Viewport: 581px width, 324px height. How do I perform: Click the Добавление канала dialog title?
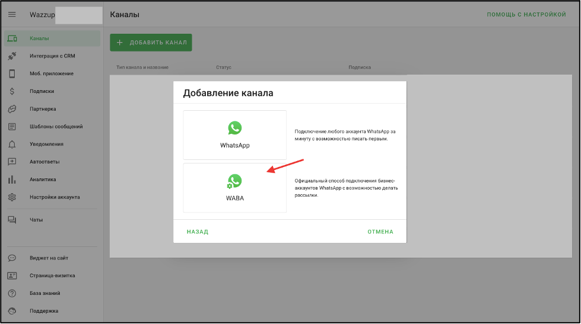(x=228, y=93)
